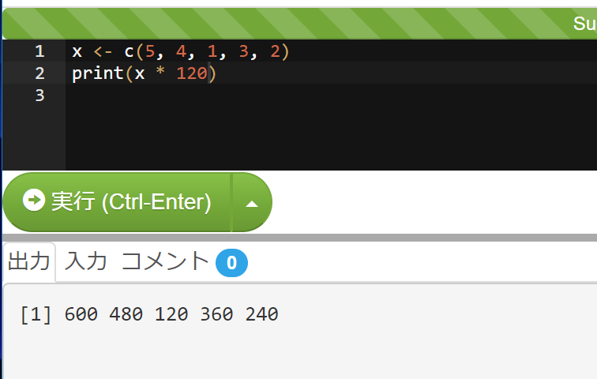The width and height of the screenshot is (597, 379).
Task: Expand the run options dropdown arrow
Action: pyautogui.click(x=252, y=202)
